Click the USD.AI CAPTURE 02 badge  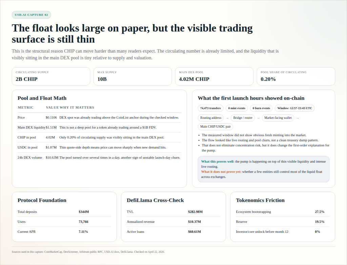31,15
